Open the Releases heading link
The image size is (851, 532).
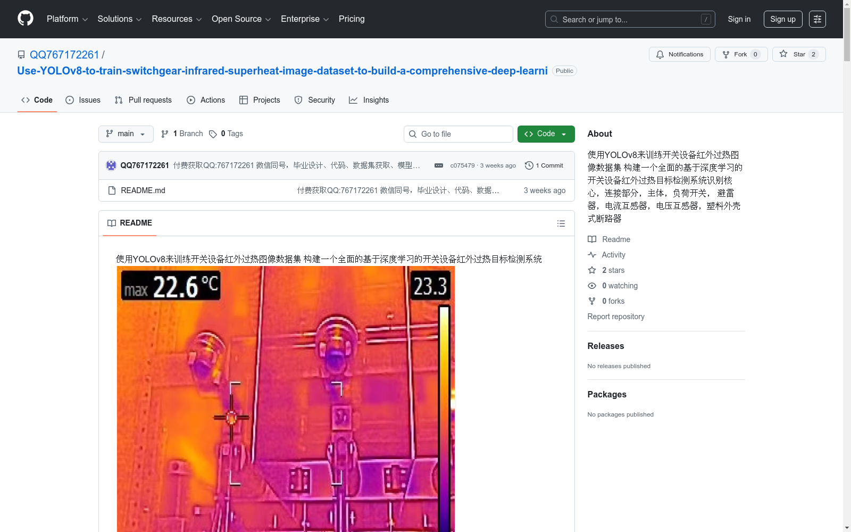tap(606, 346)
